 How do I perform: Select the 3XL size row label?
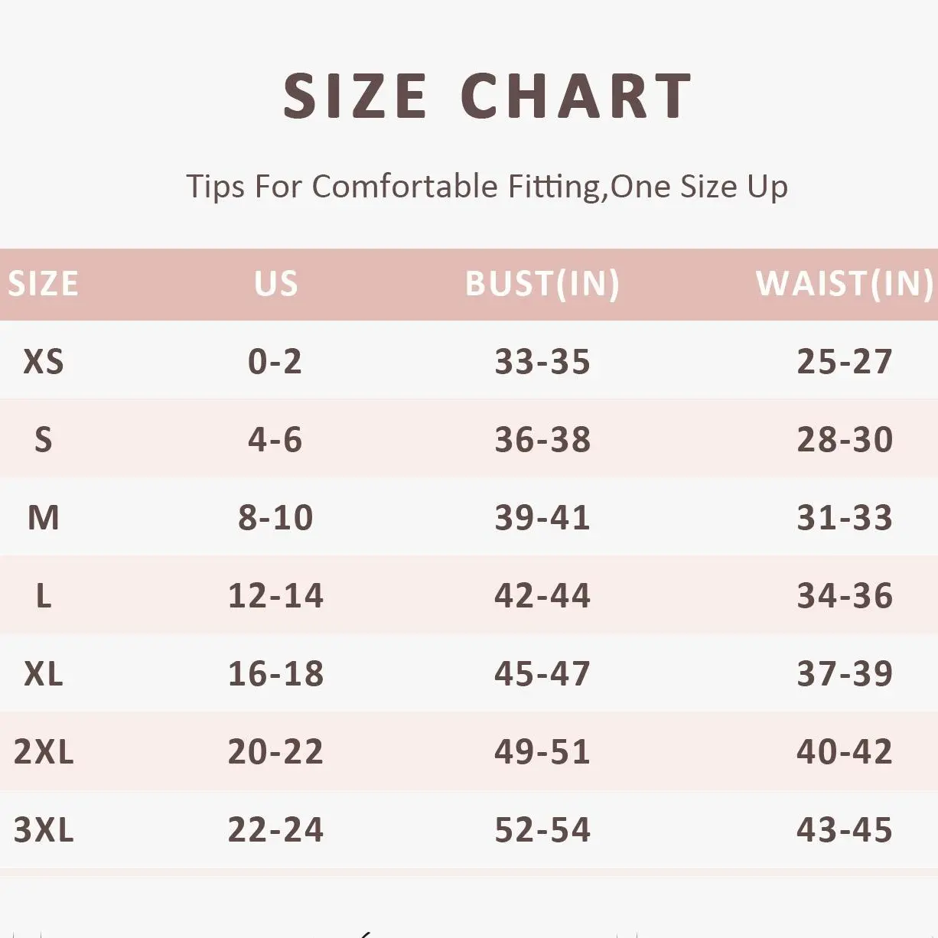(44, 830)
